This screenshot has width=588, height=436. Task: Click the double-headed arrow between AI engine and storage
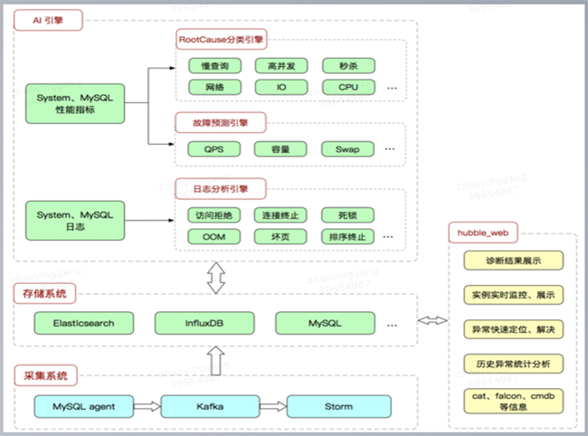[216, 278]
